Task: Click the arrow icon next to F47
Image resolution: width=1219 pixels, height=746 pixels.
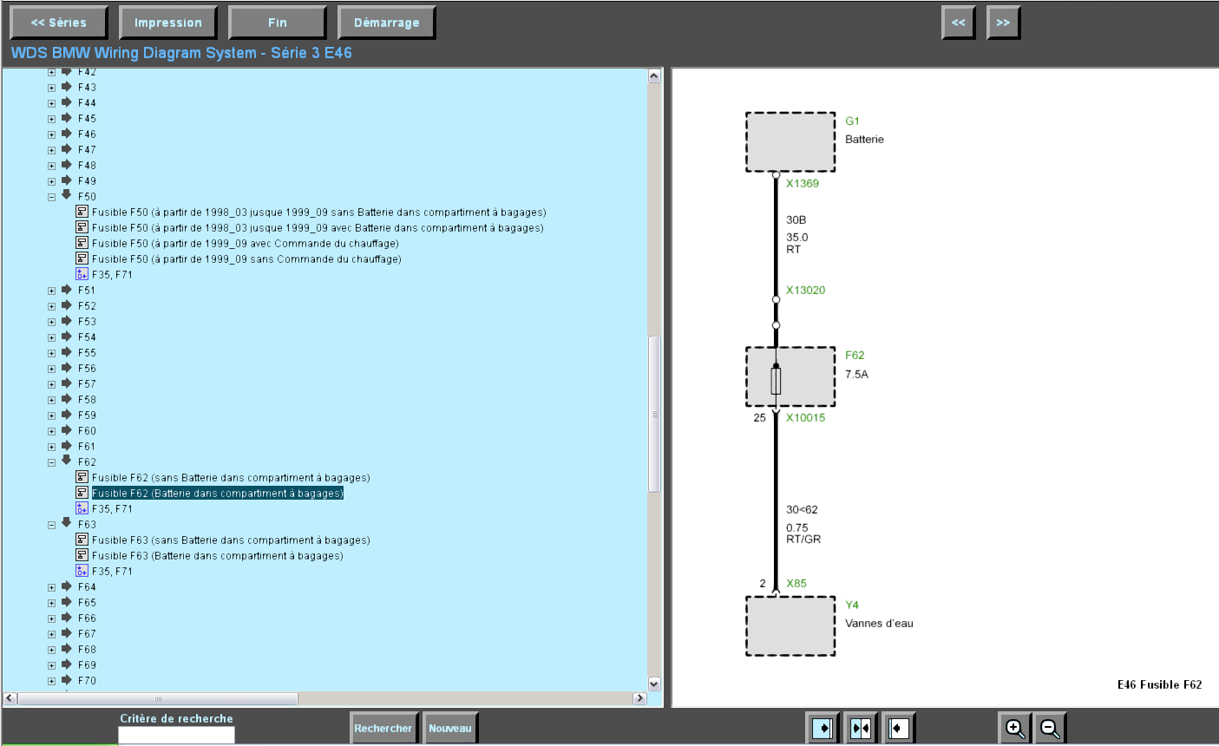Action: point(67,149)
